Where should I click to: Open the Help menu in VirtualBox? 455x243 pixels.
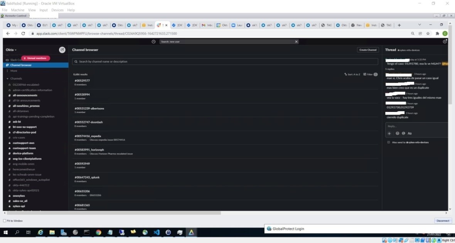tap(71, 10)
